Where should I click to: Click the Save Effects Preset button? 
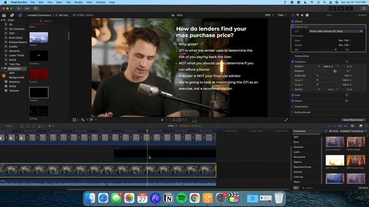pyautogui.click(x=353, y=120)
